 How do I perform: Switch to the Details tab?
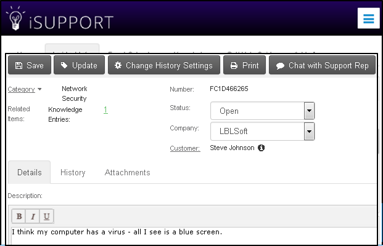(30, 172)
